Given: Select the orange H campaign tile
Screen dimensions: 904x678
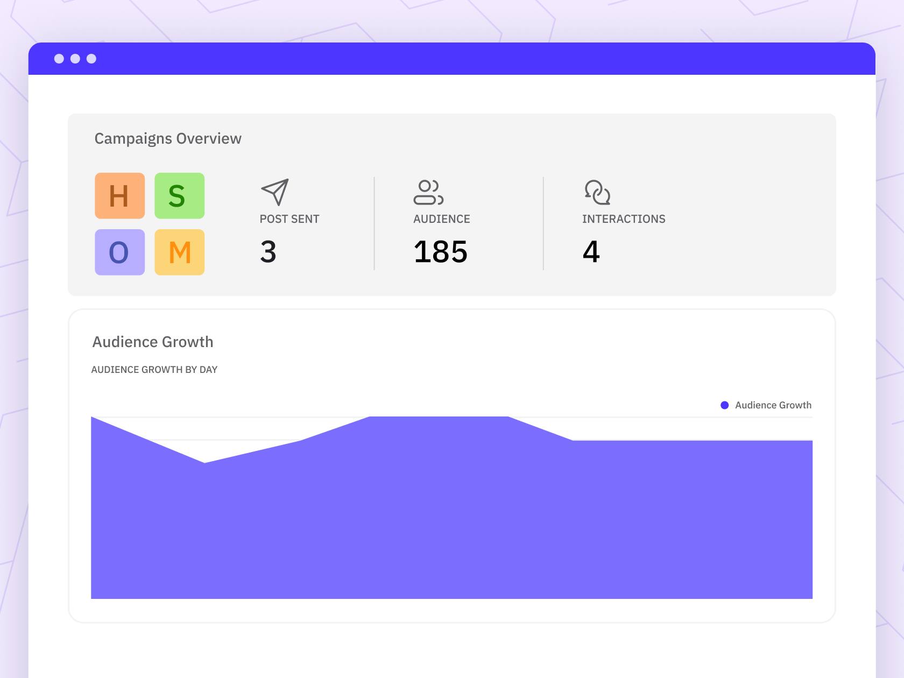Looking at the screenshot, I should point(119,196).
